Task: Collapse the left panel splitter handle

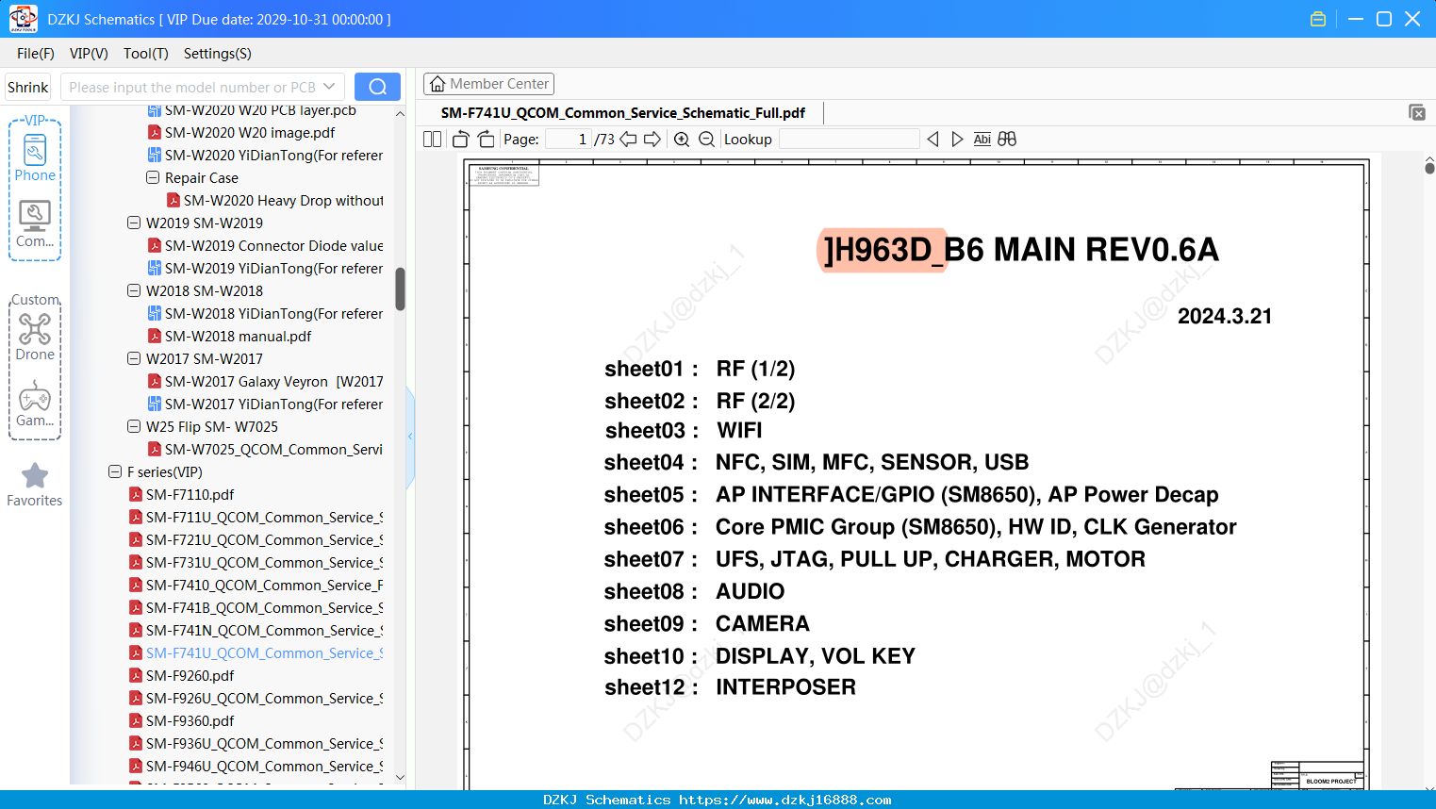Action: click(x=410, y=437)
